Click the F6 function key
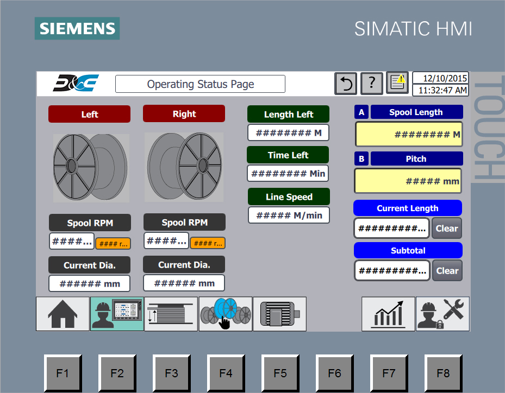This screenshot has width=505, height=393. pos(334,373)
